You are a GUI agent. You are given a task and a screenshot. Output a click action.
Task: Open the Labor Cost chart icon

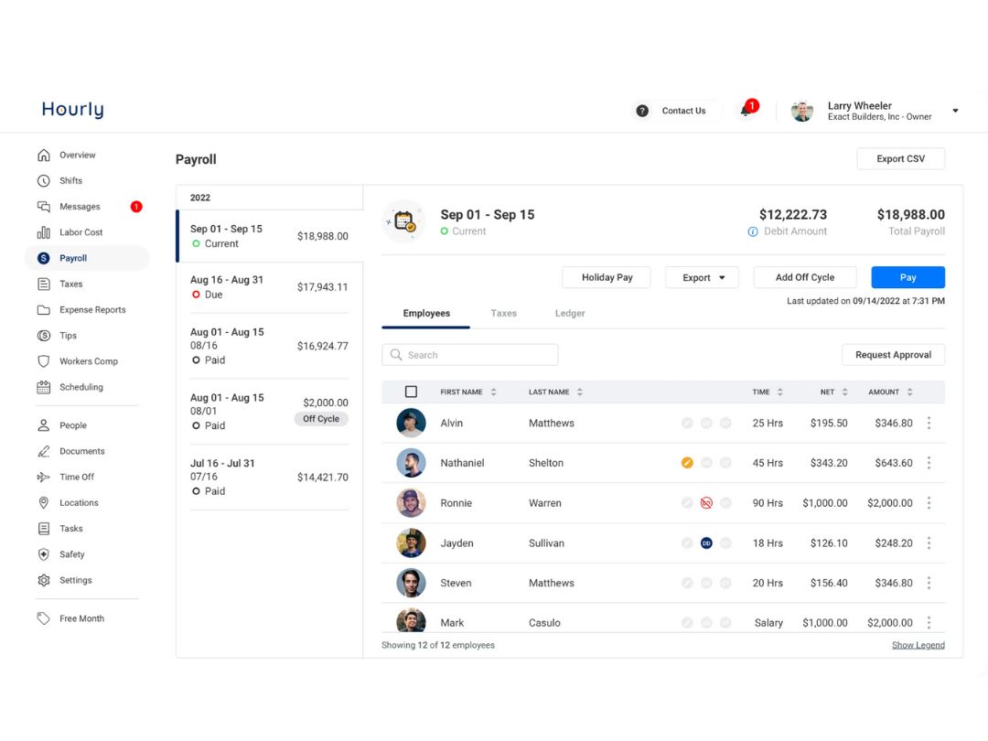pos(44,232)
